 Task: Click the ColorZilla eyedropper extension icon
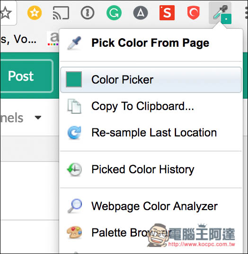pyautogui.click(x=220, y=13)
